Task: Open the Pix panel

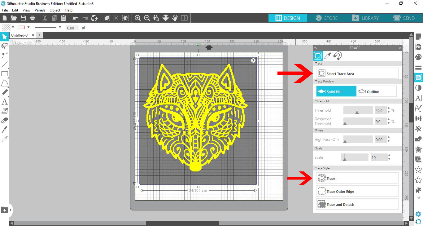Action: [418, 47]
